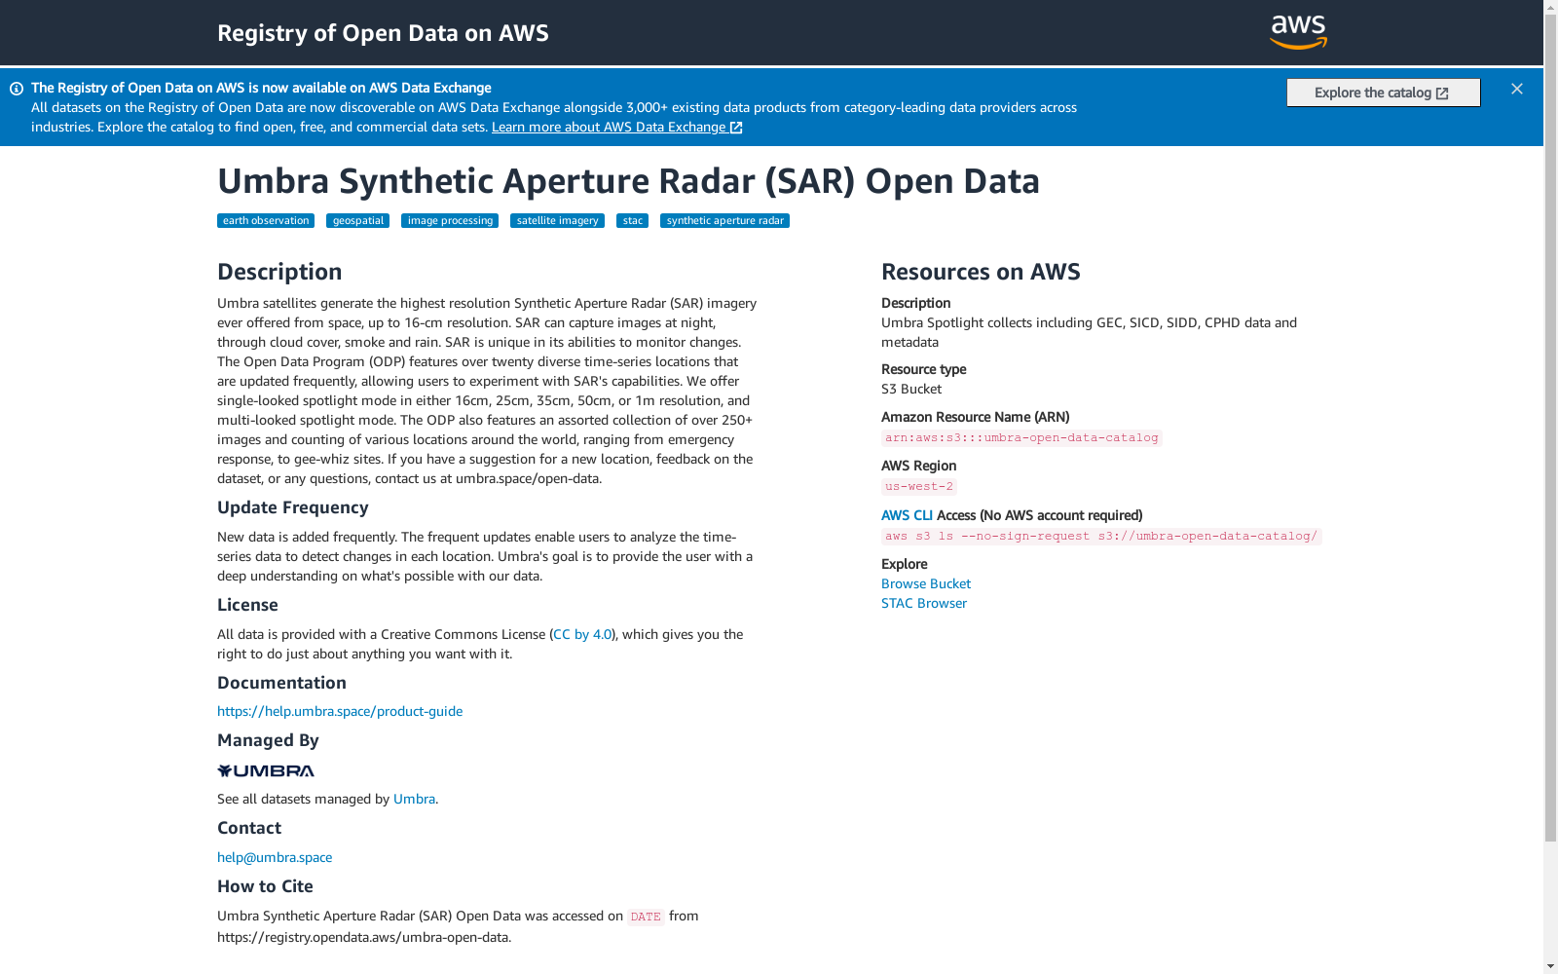Select the synthetic aperture radar tag
1558x974 pixels.
click(x=724, y=221)
